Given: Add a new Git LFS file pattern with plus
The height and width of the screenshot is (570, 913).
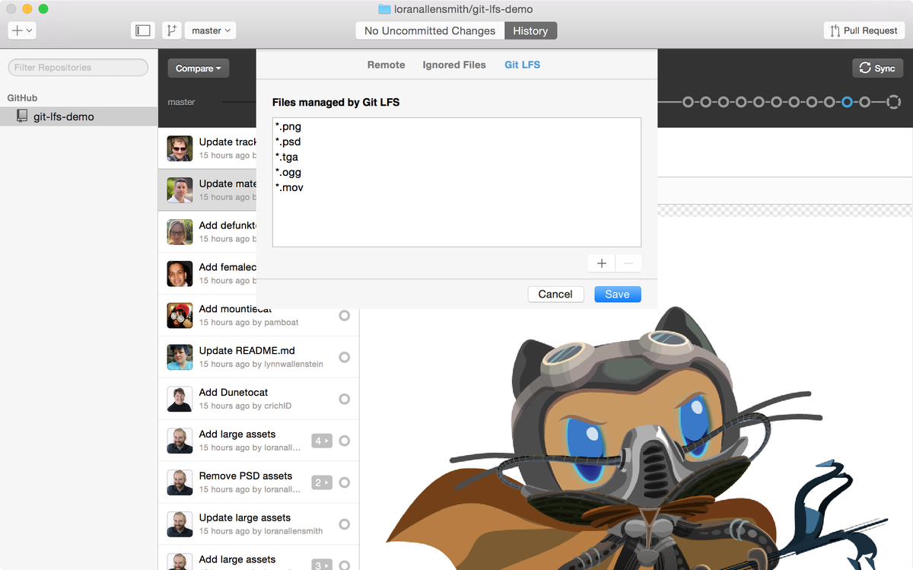Looking at the screenshot, I should [x=601, y=263].
